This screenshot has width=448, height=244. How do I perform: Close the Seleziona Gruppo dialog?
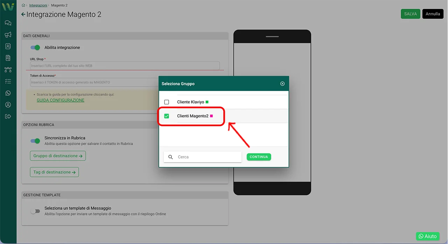[282, 84]
